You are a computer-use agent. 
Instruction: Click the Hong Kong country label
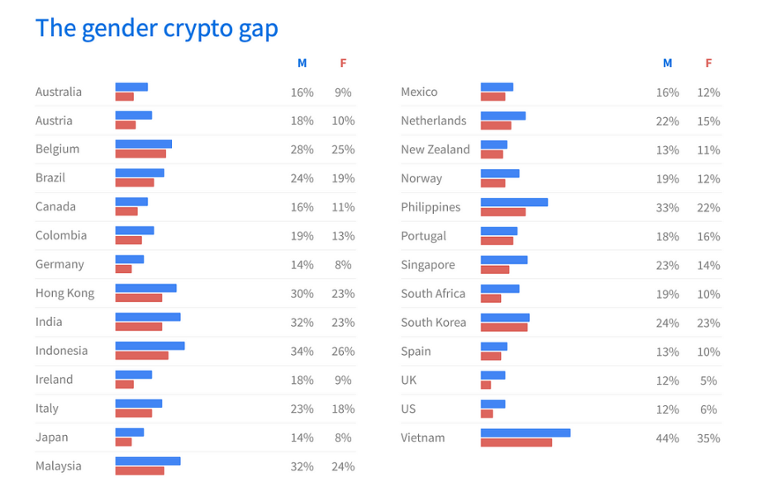pos(64,293)
